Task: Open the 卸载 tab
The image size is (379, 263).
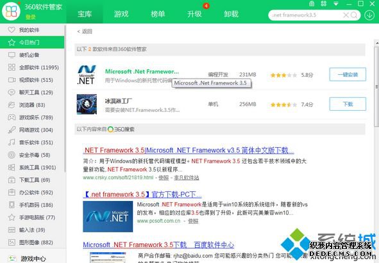Action: pos(231,14)
